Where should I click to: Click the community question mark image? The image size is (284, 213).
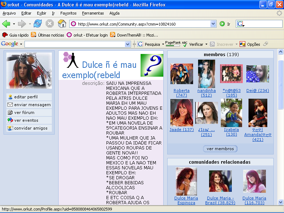[x=152, y=65]
